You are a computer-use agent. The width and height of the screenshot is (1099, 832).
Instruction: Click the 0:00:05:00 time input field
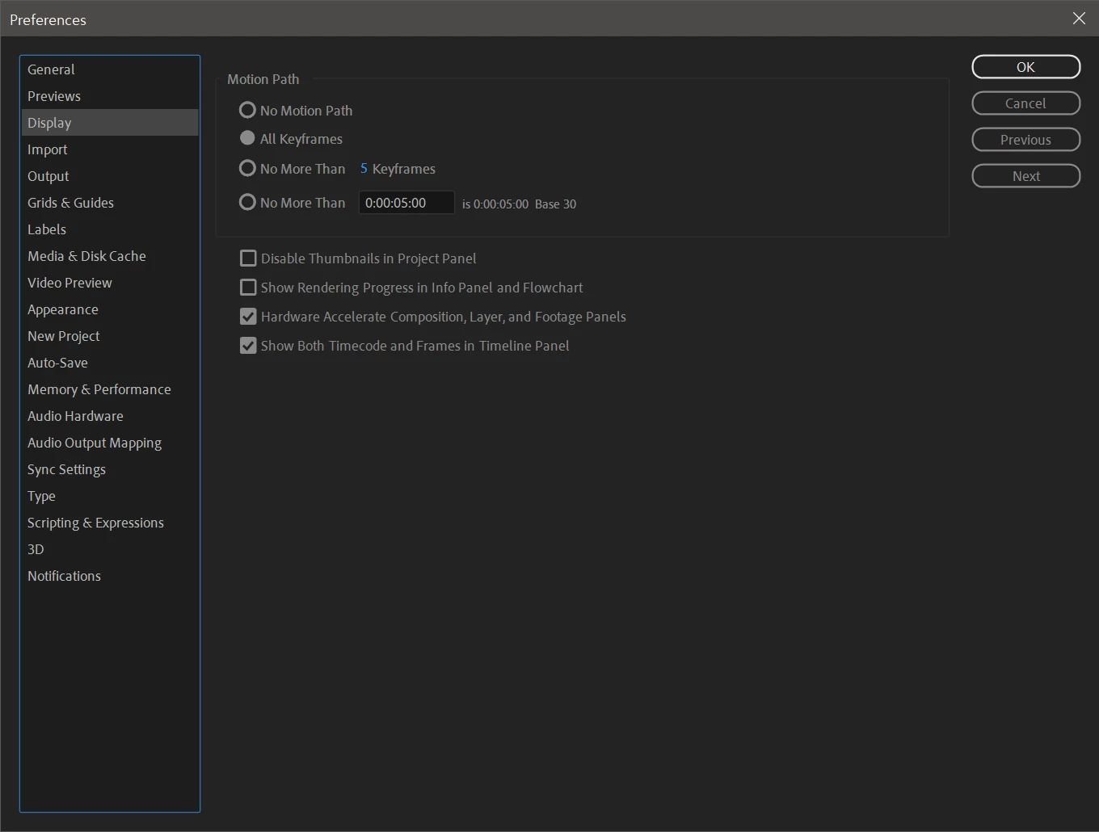[x=406, y=203]
